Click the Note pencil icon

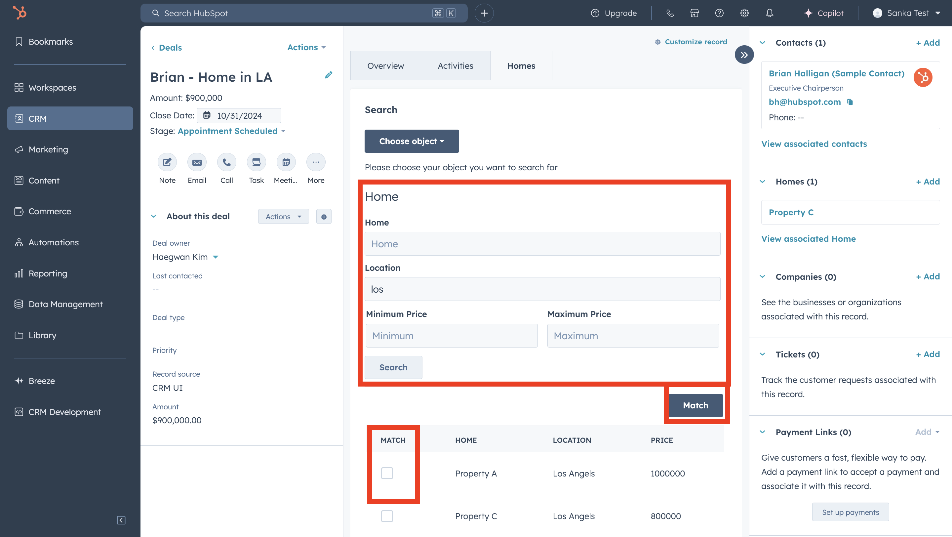pos(167,162)
